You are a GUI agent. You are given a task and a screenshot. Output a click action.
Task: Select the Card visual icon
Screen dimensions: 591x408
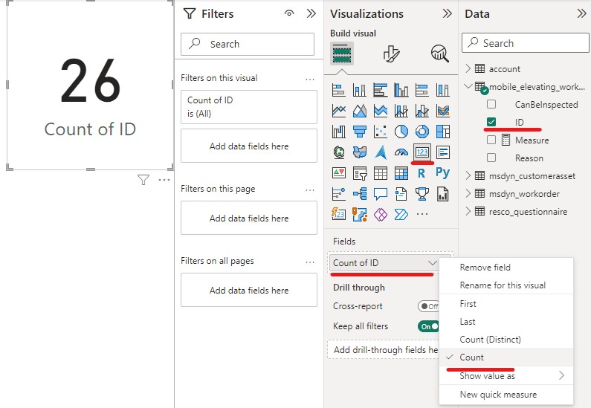(422, 152)
